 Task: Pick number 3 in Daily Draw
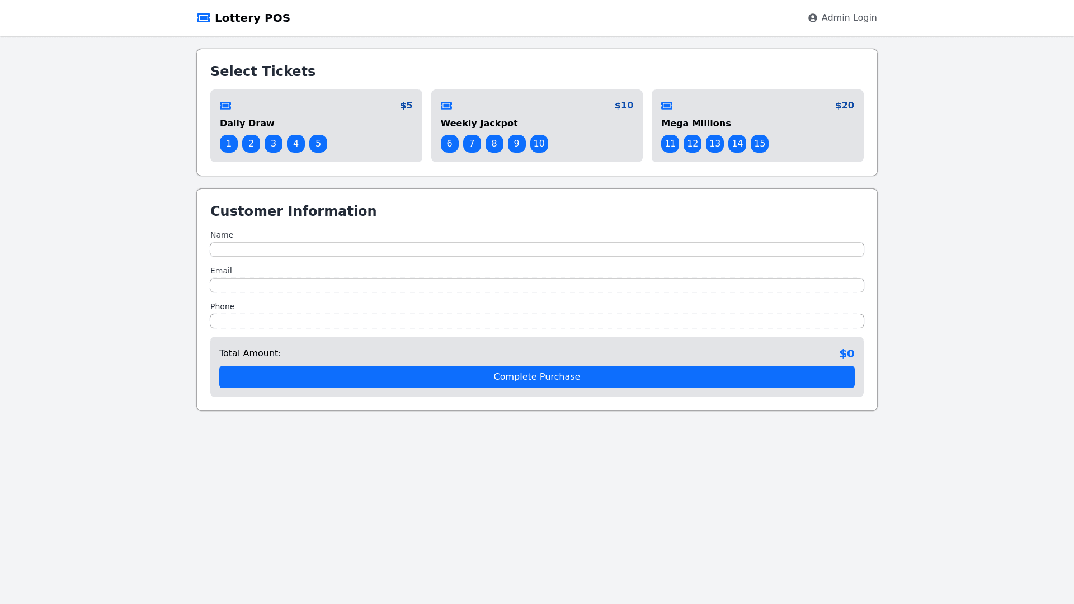pos(273,144)
